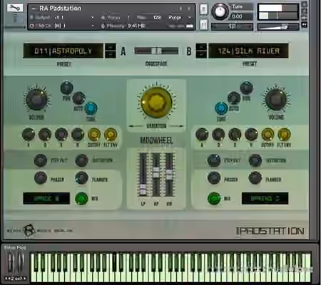
Task: Step preset A down with lower arrow
Action: (111, 55)
